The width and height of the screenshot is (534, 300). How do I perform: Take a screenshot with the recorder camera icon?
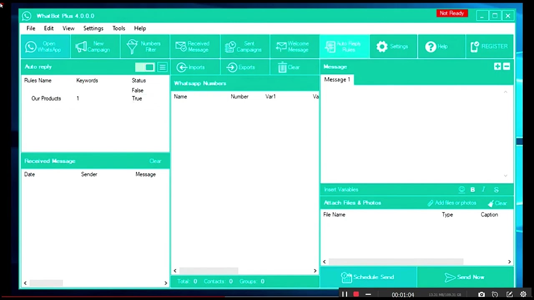pyautogui.click(x=481, y=295)
